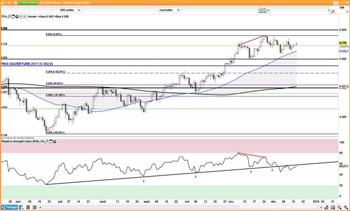Screen dimensions: 350x211
Task: Click the zoom out magnifier icon
Action: point(339,207)
